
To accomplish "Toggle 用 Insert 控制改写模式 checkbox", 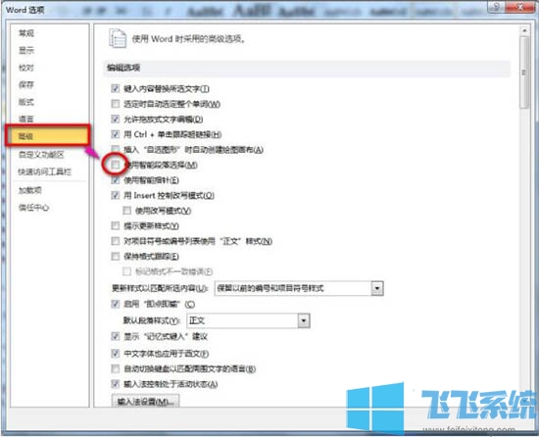I will (116, 195).
